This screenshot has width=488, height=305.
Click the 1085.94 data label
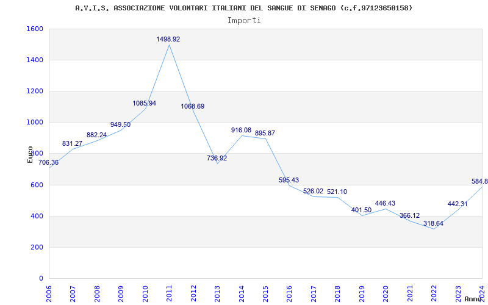145,103
